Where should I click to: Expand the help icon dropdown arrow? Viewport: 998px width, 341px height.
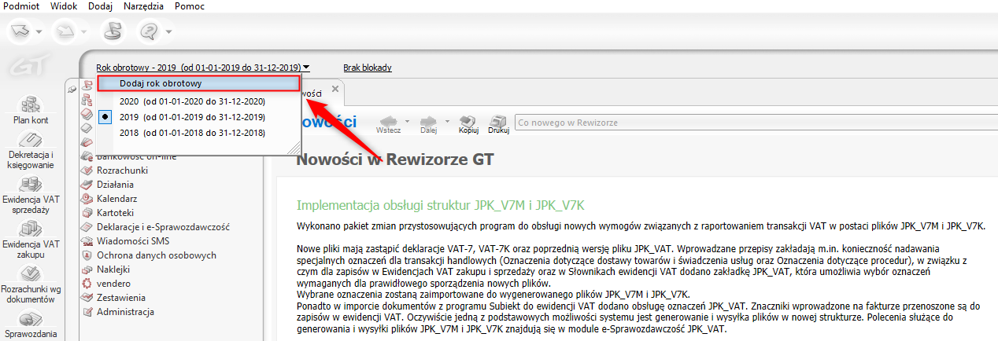tap(168, 32)
